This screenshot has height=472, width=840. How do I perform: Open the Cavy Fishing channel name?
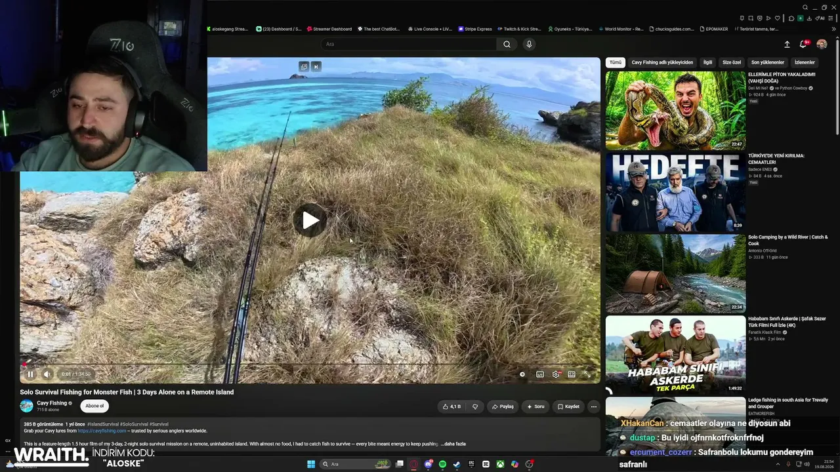[52, 403]
